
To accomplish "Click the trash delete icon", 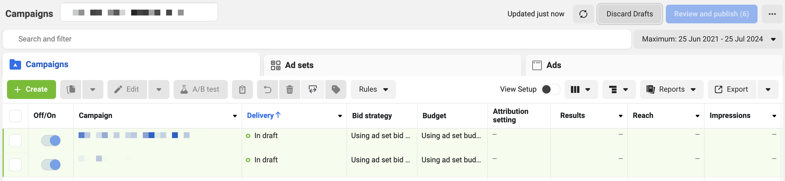I will click(289, 90).
